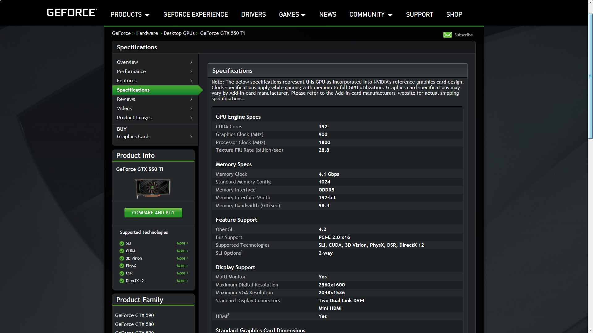Open the Features sidebar item

click(155, 81)
